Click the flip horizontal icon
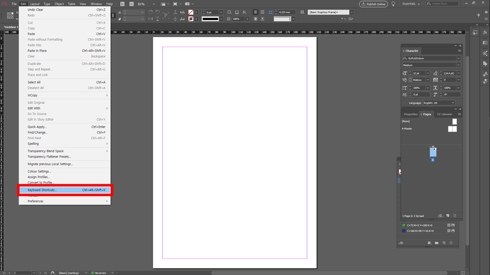490x275 pixels. [151, 19]
